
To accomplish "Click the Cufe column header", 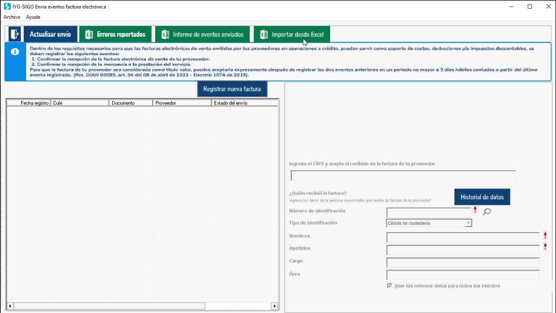I will click(x=79, y=103).
